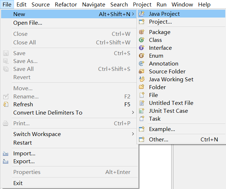Click the Import icon
Screen dimensions: 226x189
click(x=5, y=154)
